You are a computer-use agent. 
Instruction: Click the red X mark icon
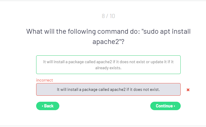point(188,90)
